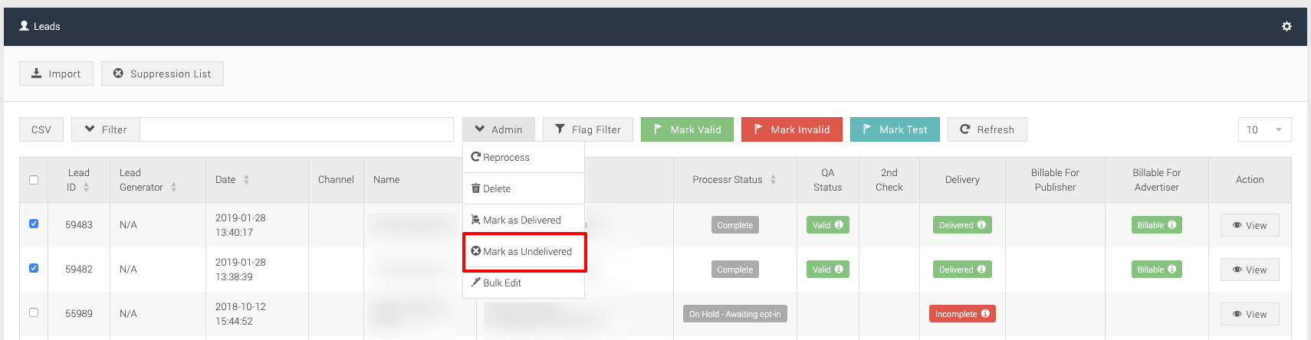Toggle the select-all checkbox in table header
The height and width of the screenshot is (340, 1311).
click(34, 180)
